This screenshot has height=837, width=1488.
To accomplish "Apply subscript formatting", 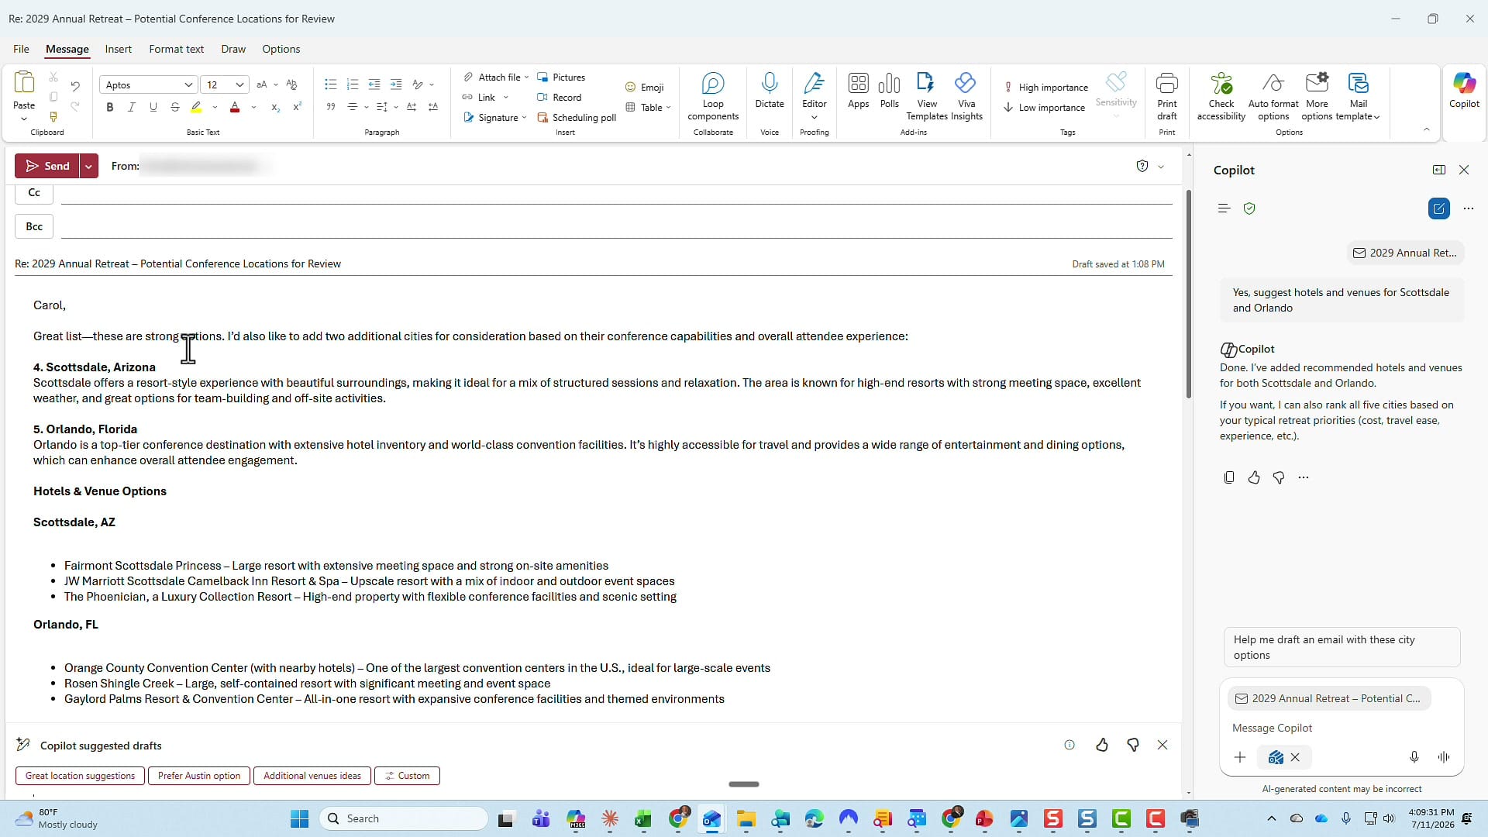I will pyautogui.click(x=275, y=107).
